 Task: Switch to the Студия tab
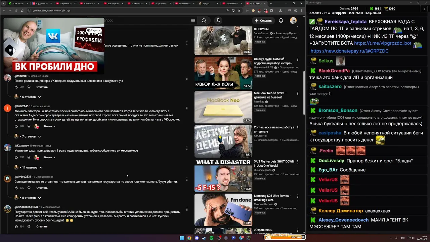pos(42,3)
